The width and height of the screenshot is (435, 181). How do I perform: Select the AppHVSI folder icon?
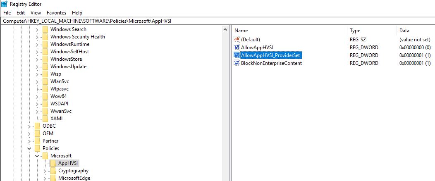(x=53, y=163)
